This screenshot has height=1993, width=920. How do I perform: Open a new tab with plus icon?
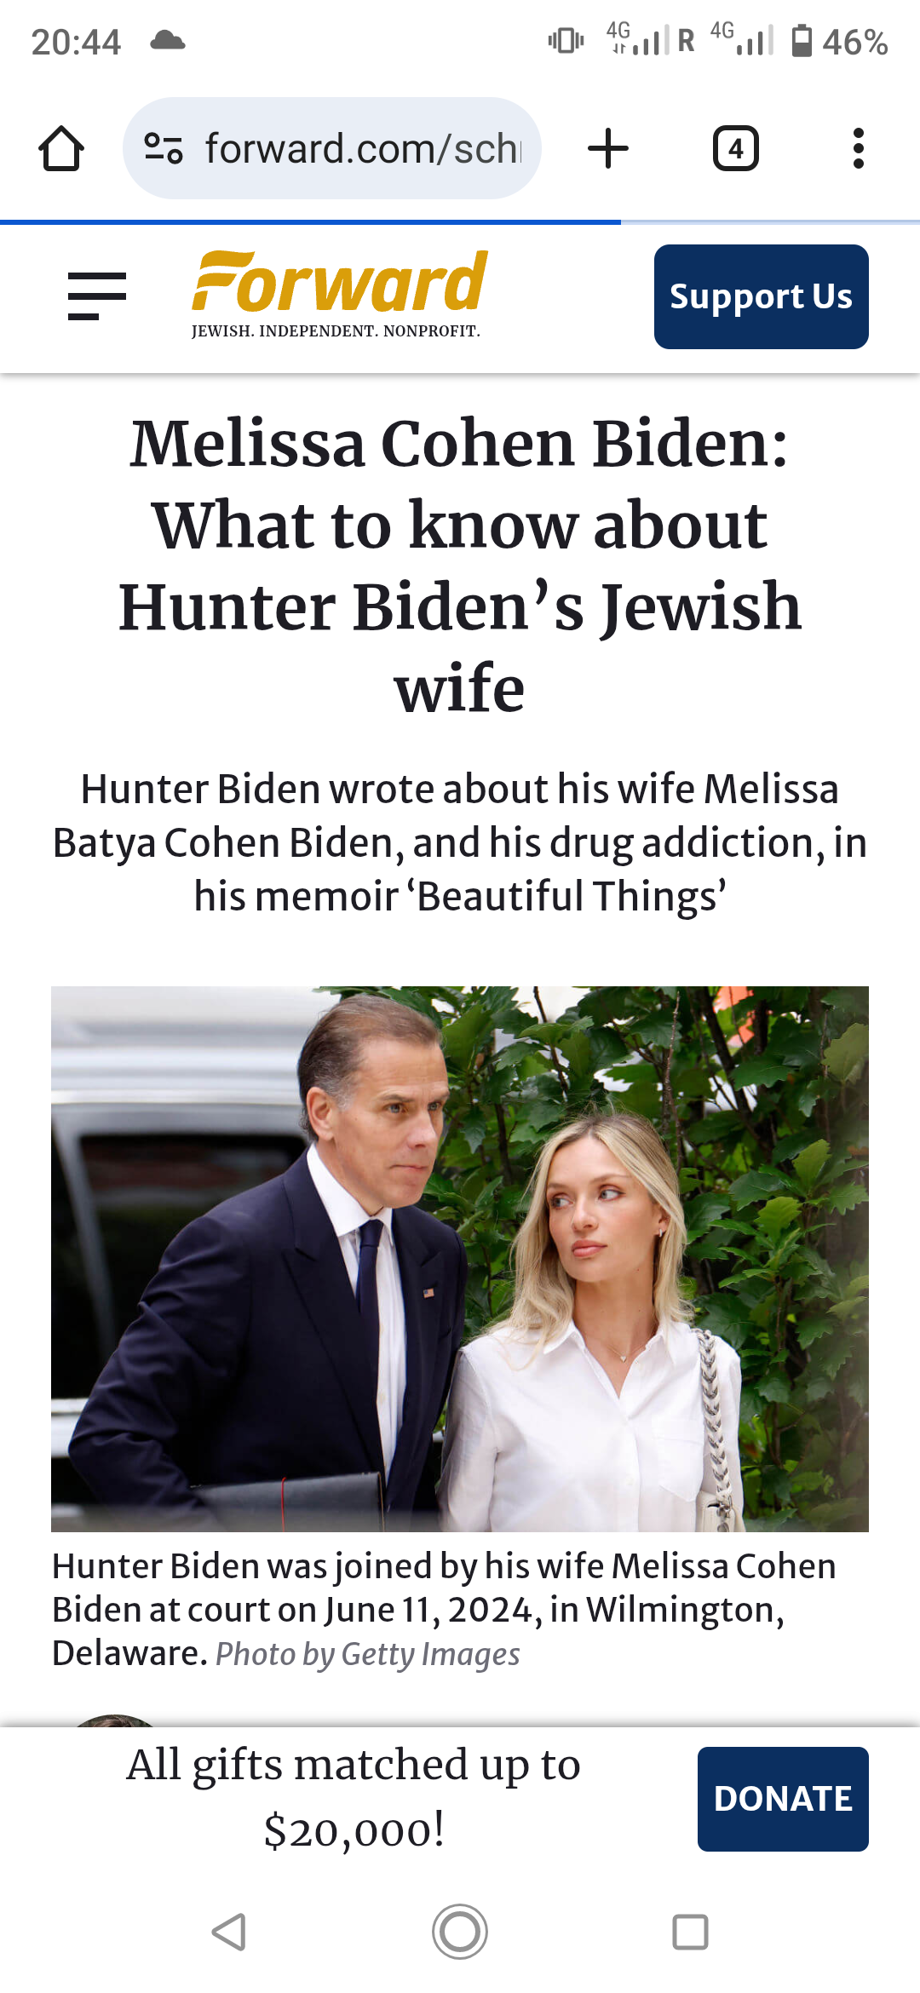pyautogui.click(x=608, y=148)
